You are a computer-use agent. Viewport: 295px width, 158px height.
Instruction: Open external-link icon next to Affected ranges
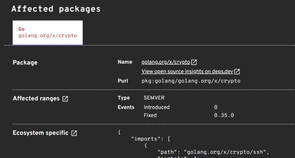pyautogui.click(x=65, y=99)
